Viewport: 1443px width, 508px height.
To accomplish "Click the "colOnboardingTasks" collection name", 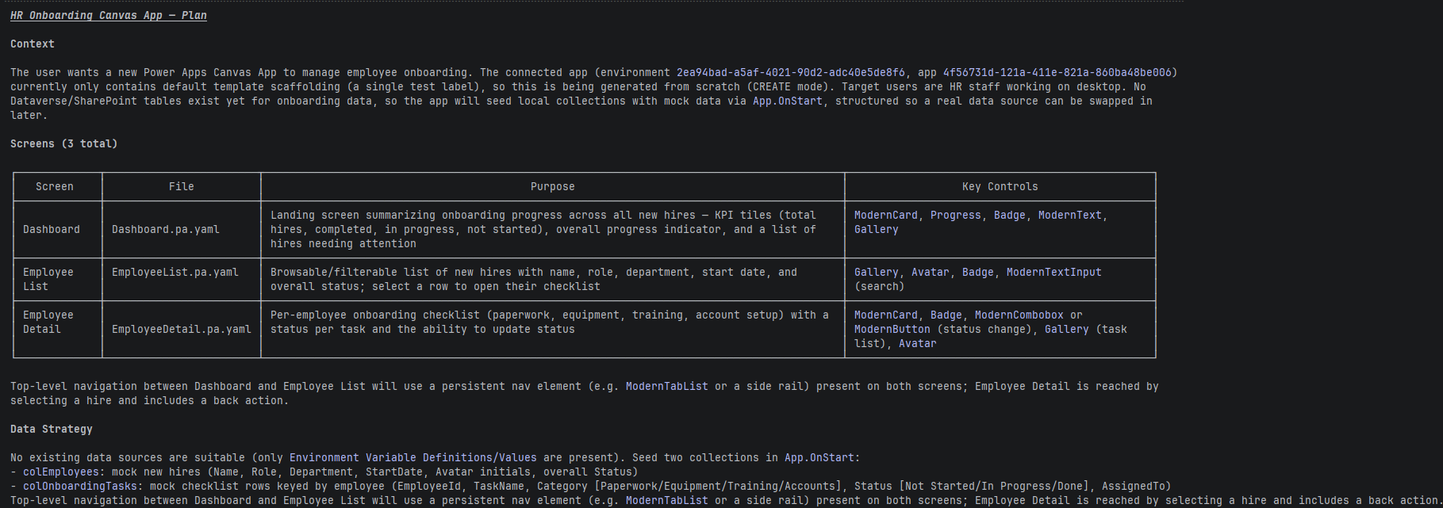I will (x=80, y=486).
